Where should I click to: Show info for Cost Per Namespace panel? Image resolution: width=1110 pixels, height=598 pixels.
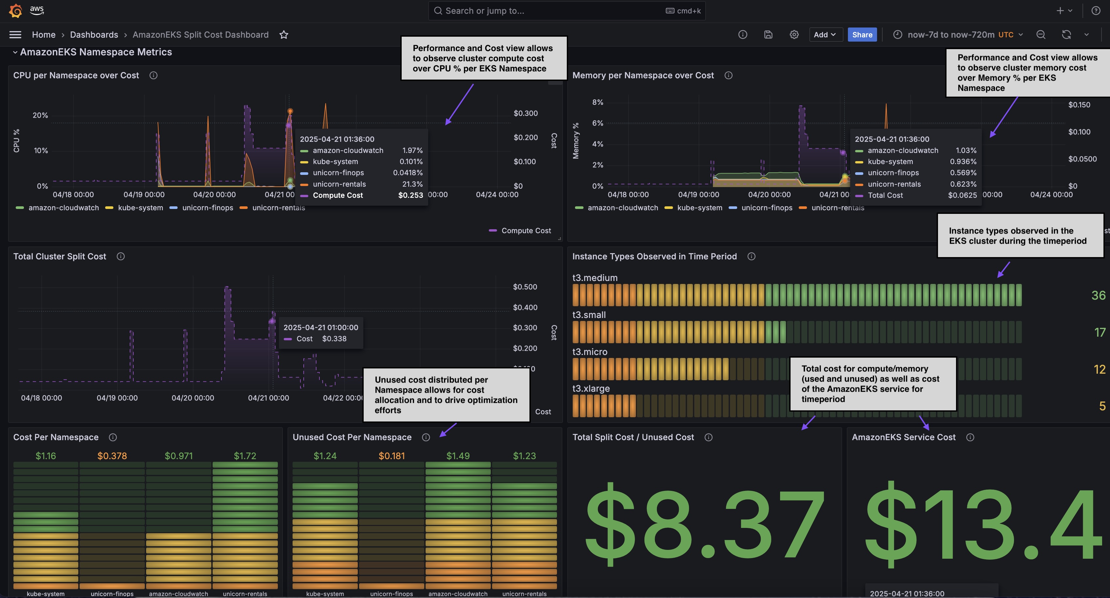point(113,437)
